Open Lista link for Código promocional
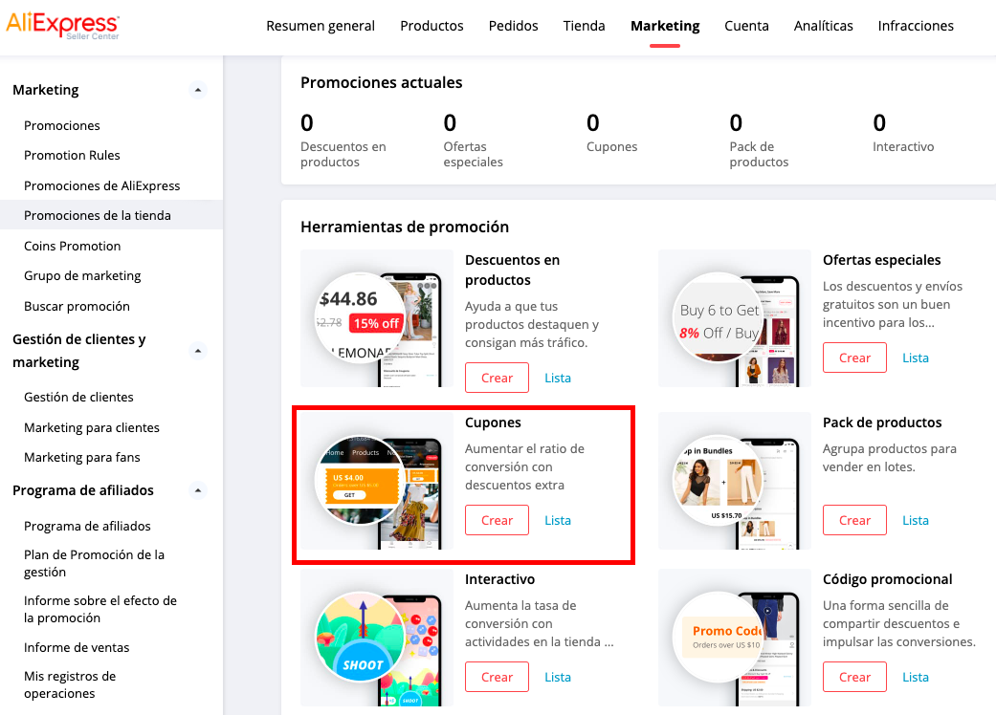Image resolution: width=996 pixels, height=715 pixels. 915,677
